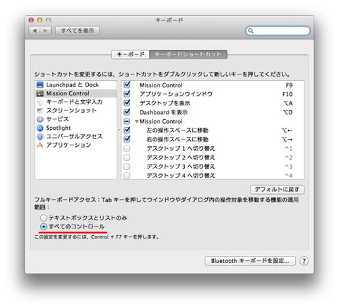Switch to the キーボードショートカット tab

point(188,54)
